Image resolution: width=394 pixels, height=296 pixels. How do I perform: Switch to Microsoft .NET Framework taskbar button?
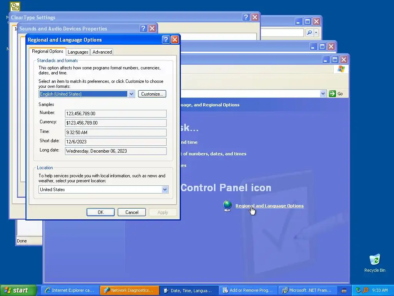tap(307, 290)
